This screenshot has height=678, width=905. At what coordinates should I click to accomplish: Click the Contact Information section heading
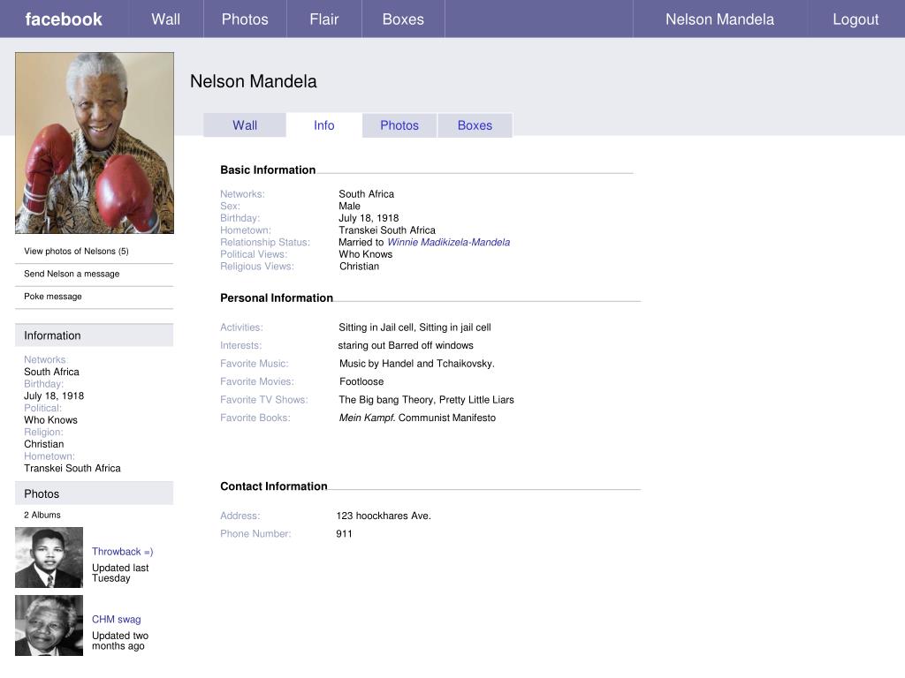[274, 486]
